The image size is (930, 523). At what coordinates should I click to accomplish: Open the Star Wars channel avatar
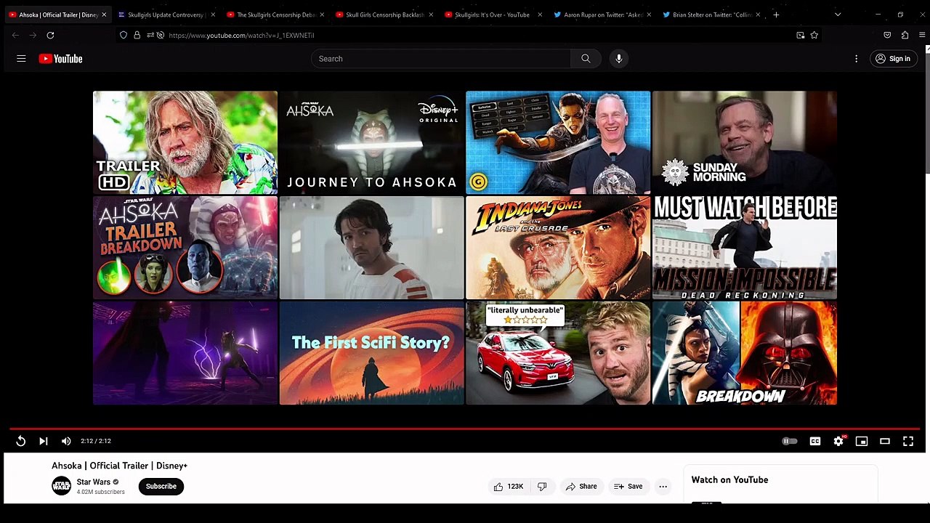[62, 486]
